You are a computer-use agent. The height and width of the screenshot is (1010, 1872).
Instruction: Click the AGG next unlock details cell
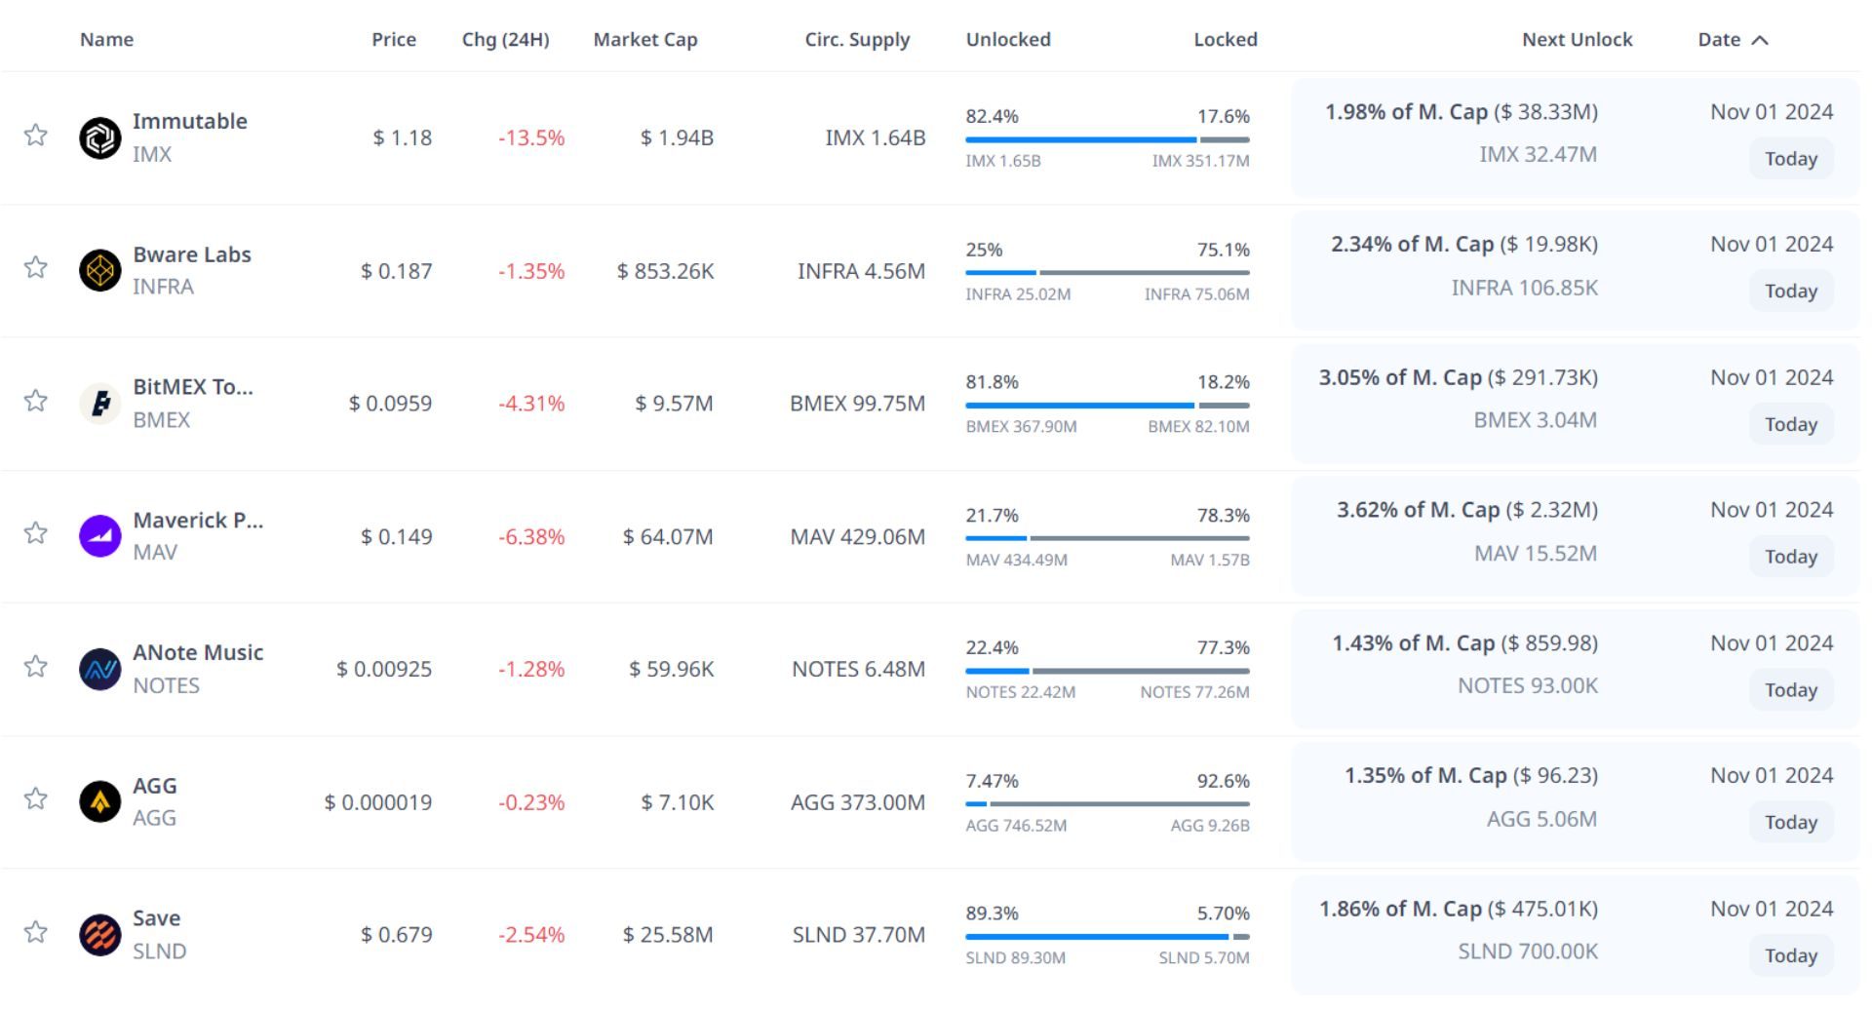[1470, 798]
